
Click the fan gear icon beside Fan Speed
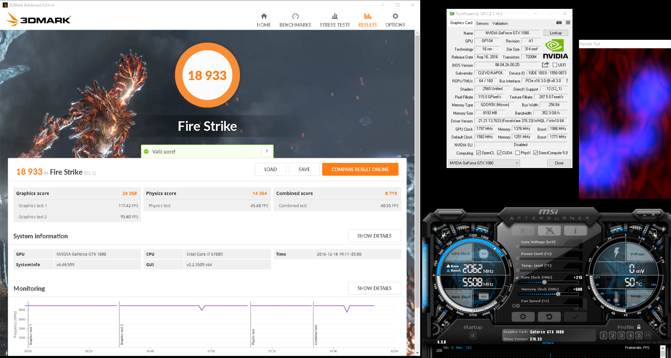click(514, 306)
